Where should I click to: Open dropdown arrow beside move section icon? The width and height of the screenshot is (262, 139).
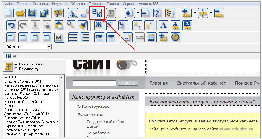tap(211, 13)
